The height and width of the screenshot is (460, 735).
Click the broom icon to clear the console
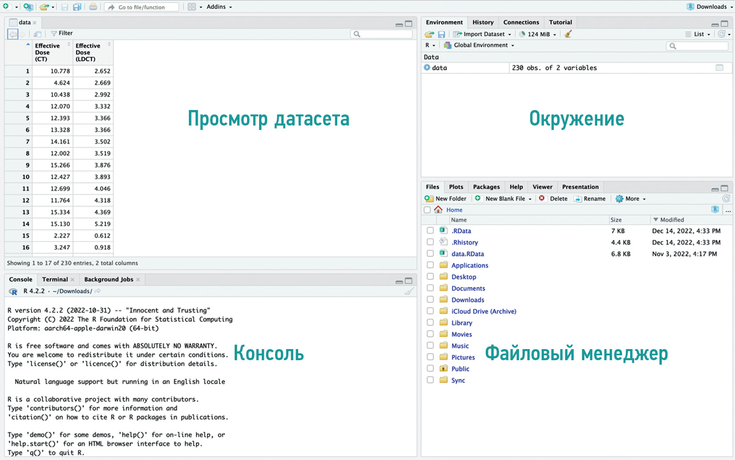(409, 291)
